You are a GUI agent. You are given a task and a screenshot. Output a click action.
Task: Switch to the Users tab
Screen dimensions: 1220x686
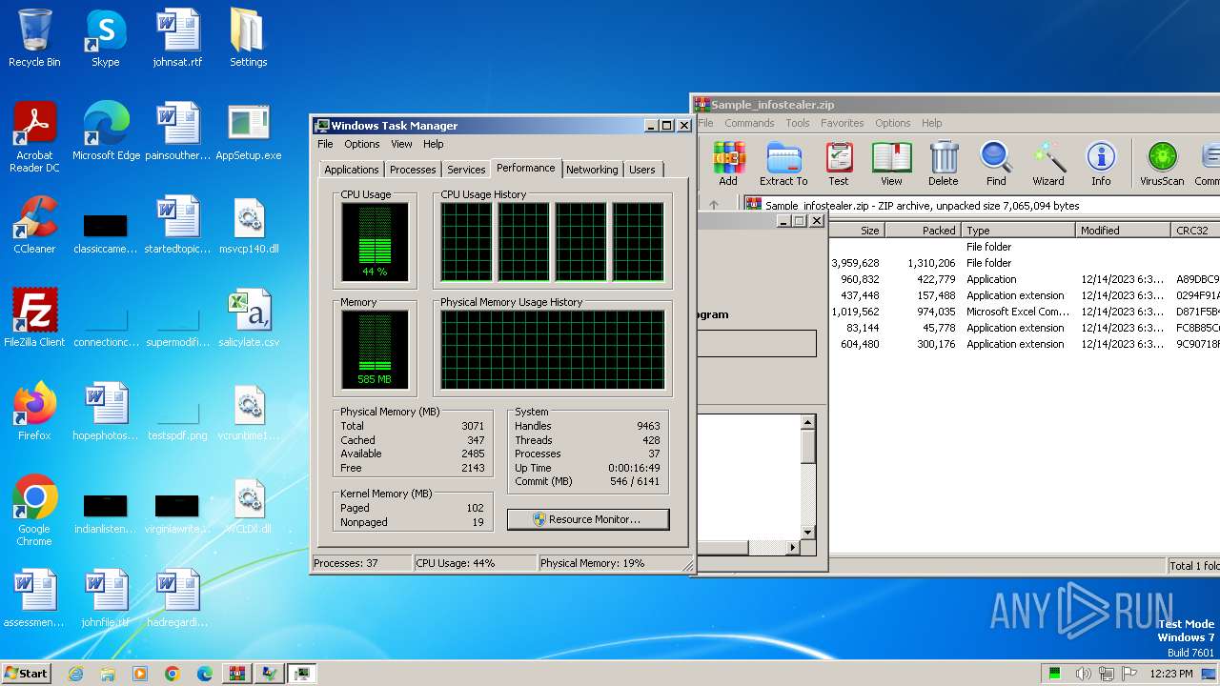[642, 170]
